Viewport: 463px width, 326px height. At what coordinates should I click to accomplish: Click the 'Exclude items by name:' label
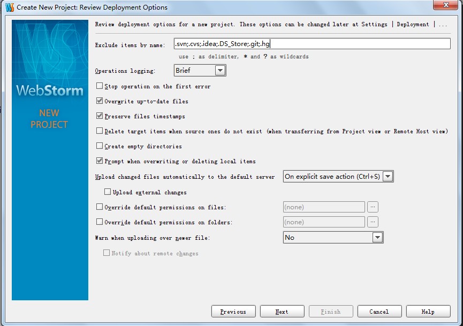tap(130, 45)
